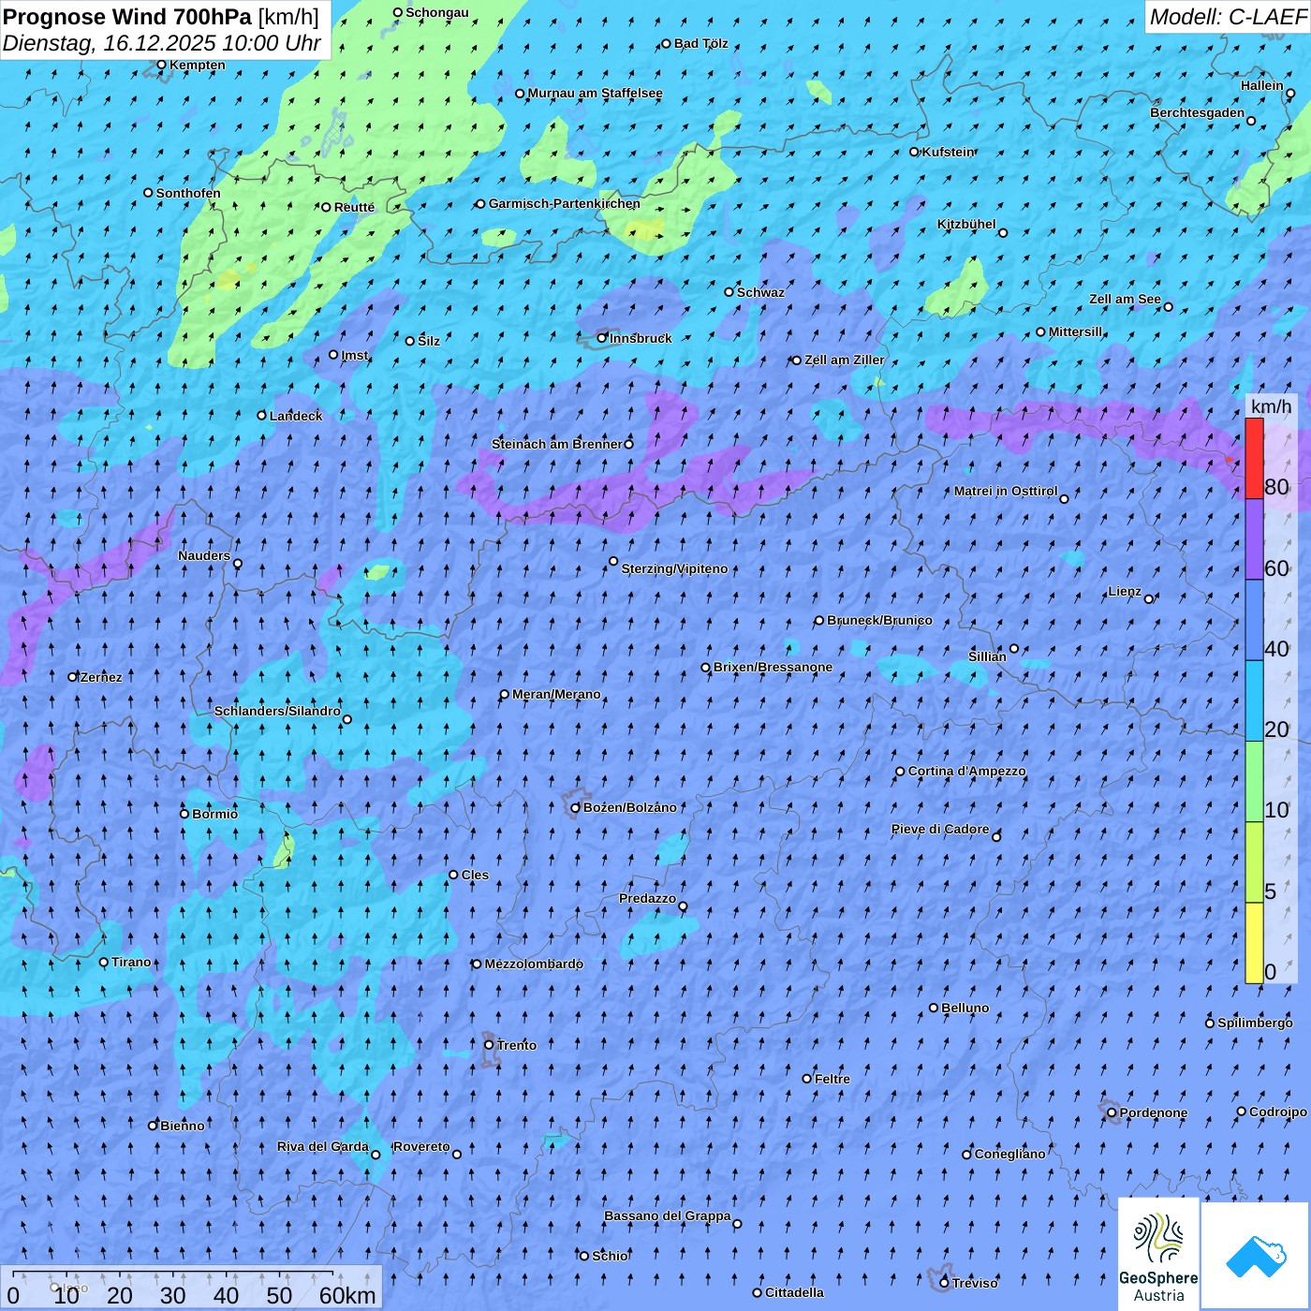Image resolution: width=1311 pixels, height=1311 pixels.
Task: Click the blue cloud app logo
Action: point(1256,1256)
